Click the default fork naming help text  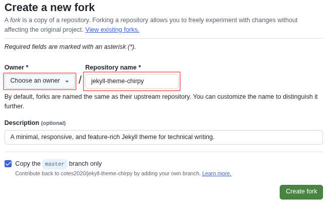point(161,101)
